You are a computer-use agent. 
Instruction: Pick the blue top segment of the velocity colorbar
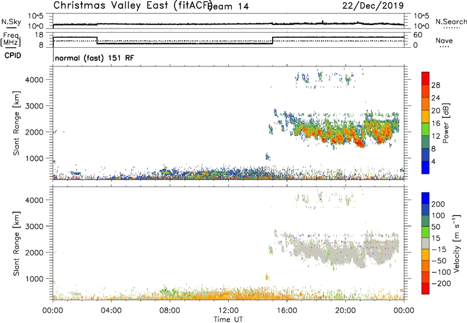(x=426, y=198)
